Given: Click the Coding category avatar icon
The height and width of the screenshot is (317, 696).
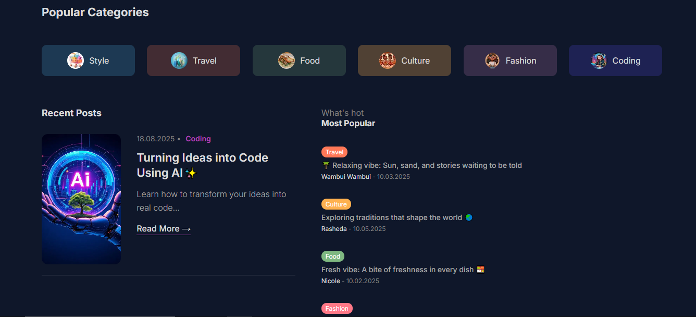Looking at the screenshot, I should (599, 60).
